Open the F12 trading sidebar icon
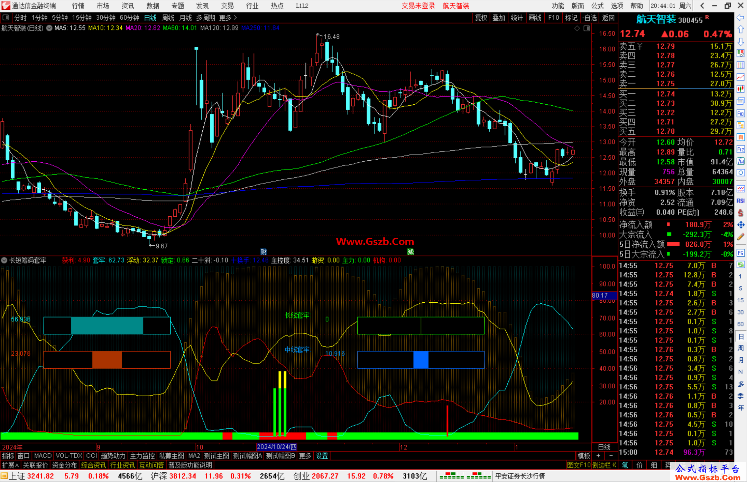 click(740, 149)
